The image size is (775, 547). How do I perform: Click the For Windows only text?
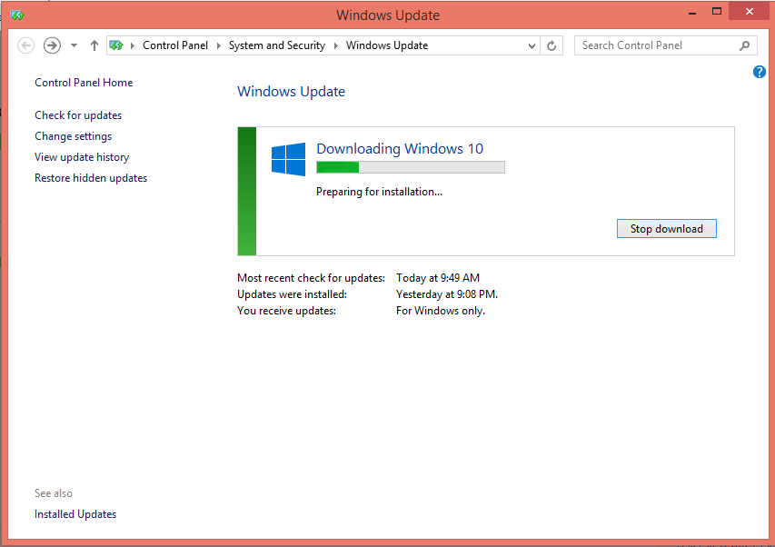(441, 311)
